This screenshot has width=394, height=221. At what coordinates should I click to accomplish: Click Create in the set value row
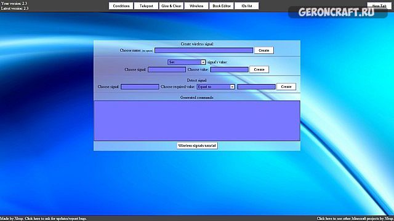point(259,69)
